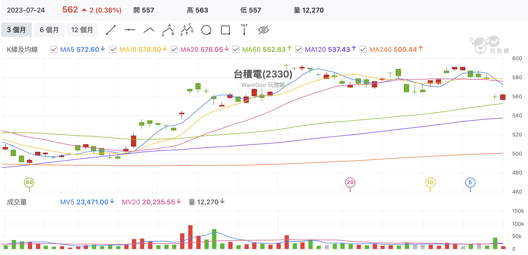528x255 pixels.
Task: Toggle the MA60 moving average checkbox
Action: tap(236, 49)
